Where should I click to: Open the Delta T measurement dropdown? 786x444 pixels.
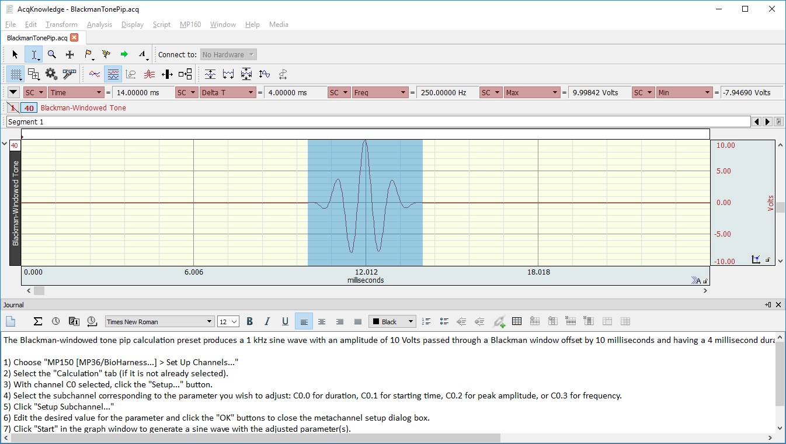(x=228, y=92)
